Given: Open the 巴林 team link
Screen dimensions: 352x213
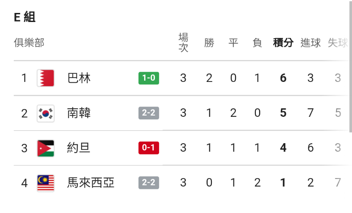Looking at the screenshot, I should coord(79,78).
